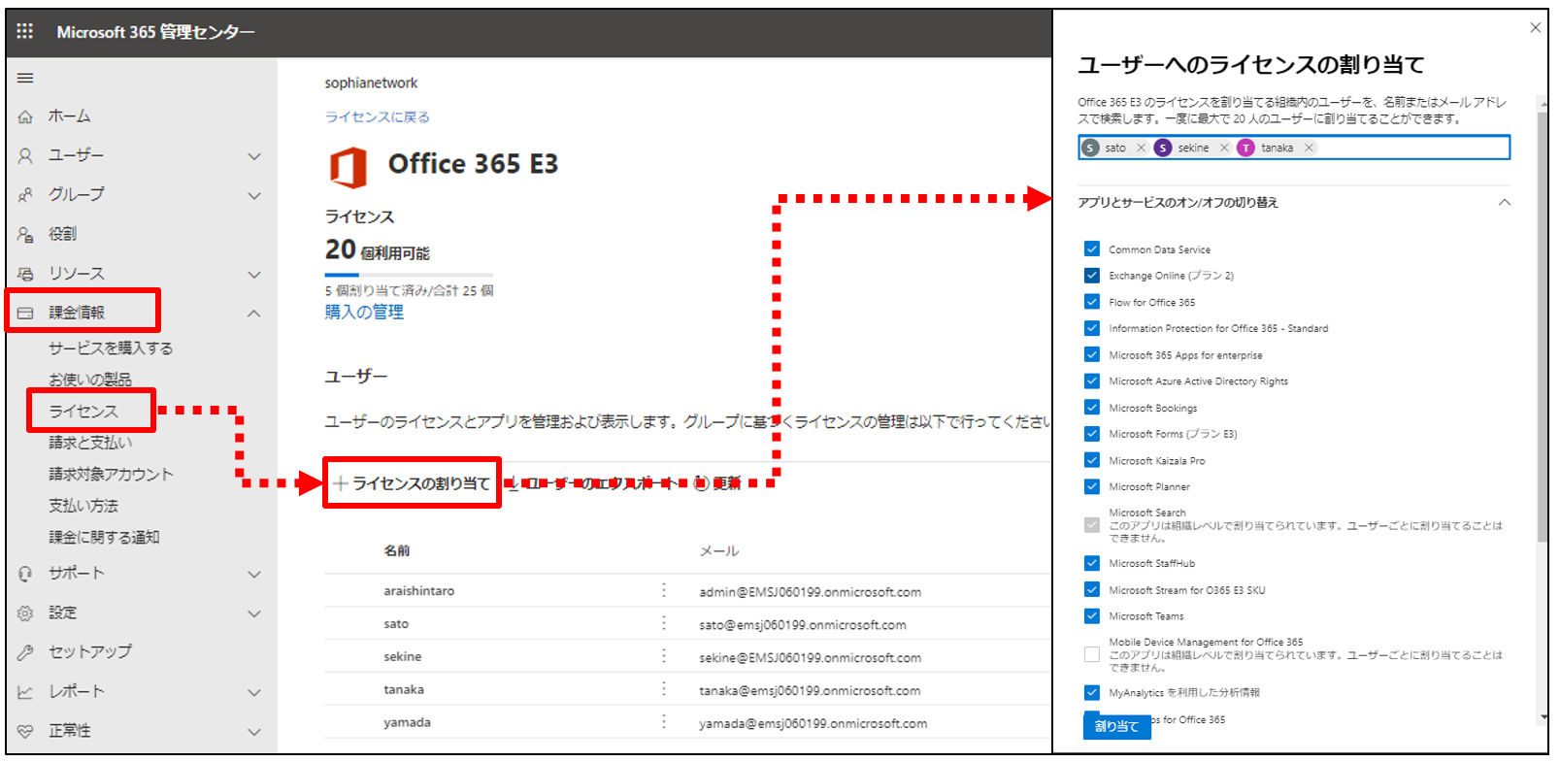Image resolution: width=1560 pixels, height=762 pixels.
Task: Open サービスを購入する menu item
Action: pos(111,348)
